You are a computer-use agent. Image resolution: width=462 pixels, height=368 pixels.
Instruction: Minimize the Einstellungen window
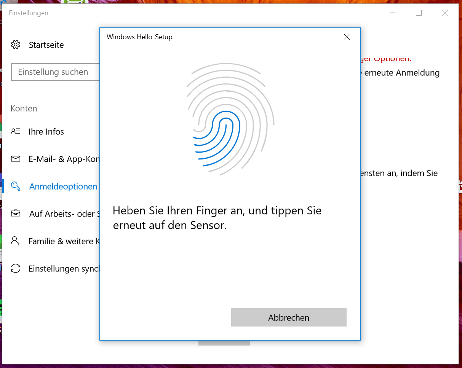(x=393, y=13)
